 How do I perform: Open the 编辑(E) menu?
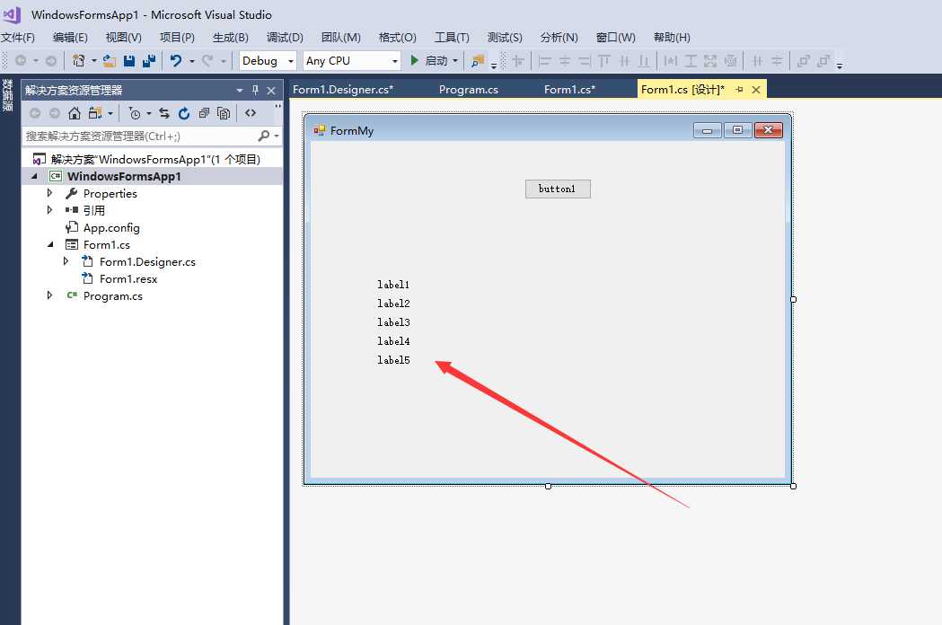[70, 37]
